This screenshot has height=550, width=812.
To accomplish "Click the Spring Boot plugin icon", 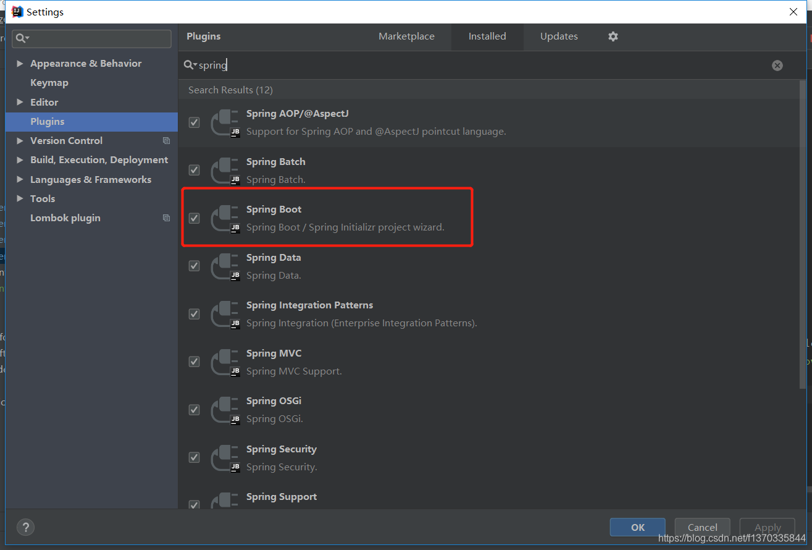I will pyautogui.click(x=225, y=218).
